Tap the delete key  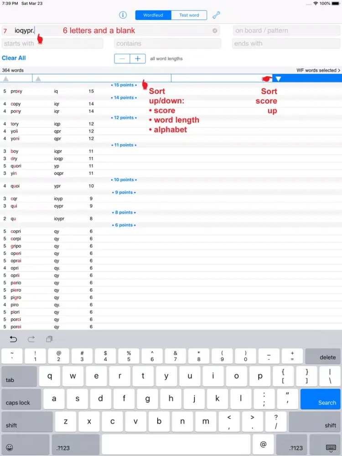coord(323,356)
